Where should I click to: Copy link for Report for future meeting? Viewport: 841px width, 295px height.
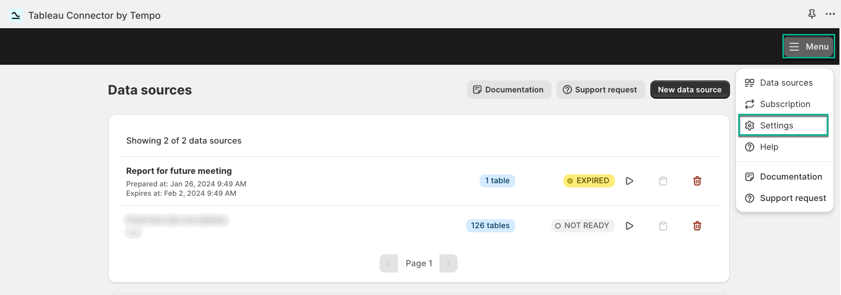pos(663,181)
